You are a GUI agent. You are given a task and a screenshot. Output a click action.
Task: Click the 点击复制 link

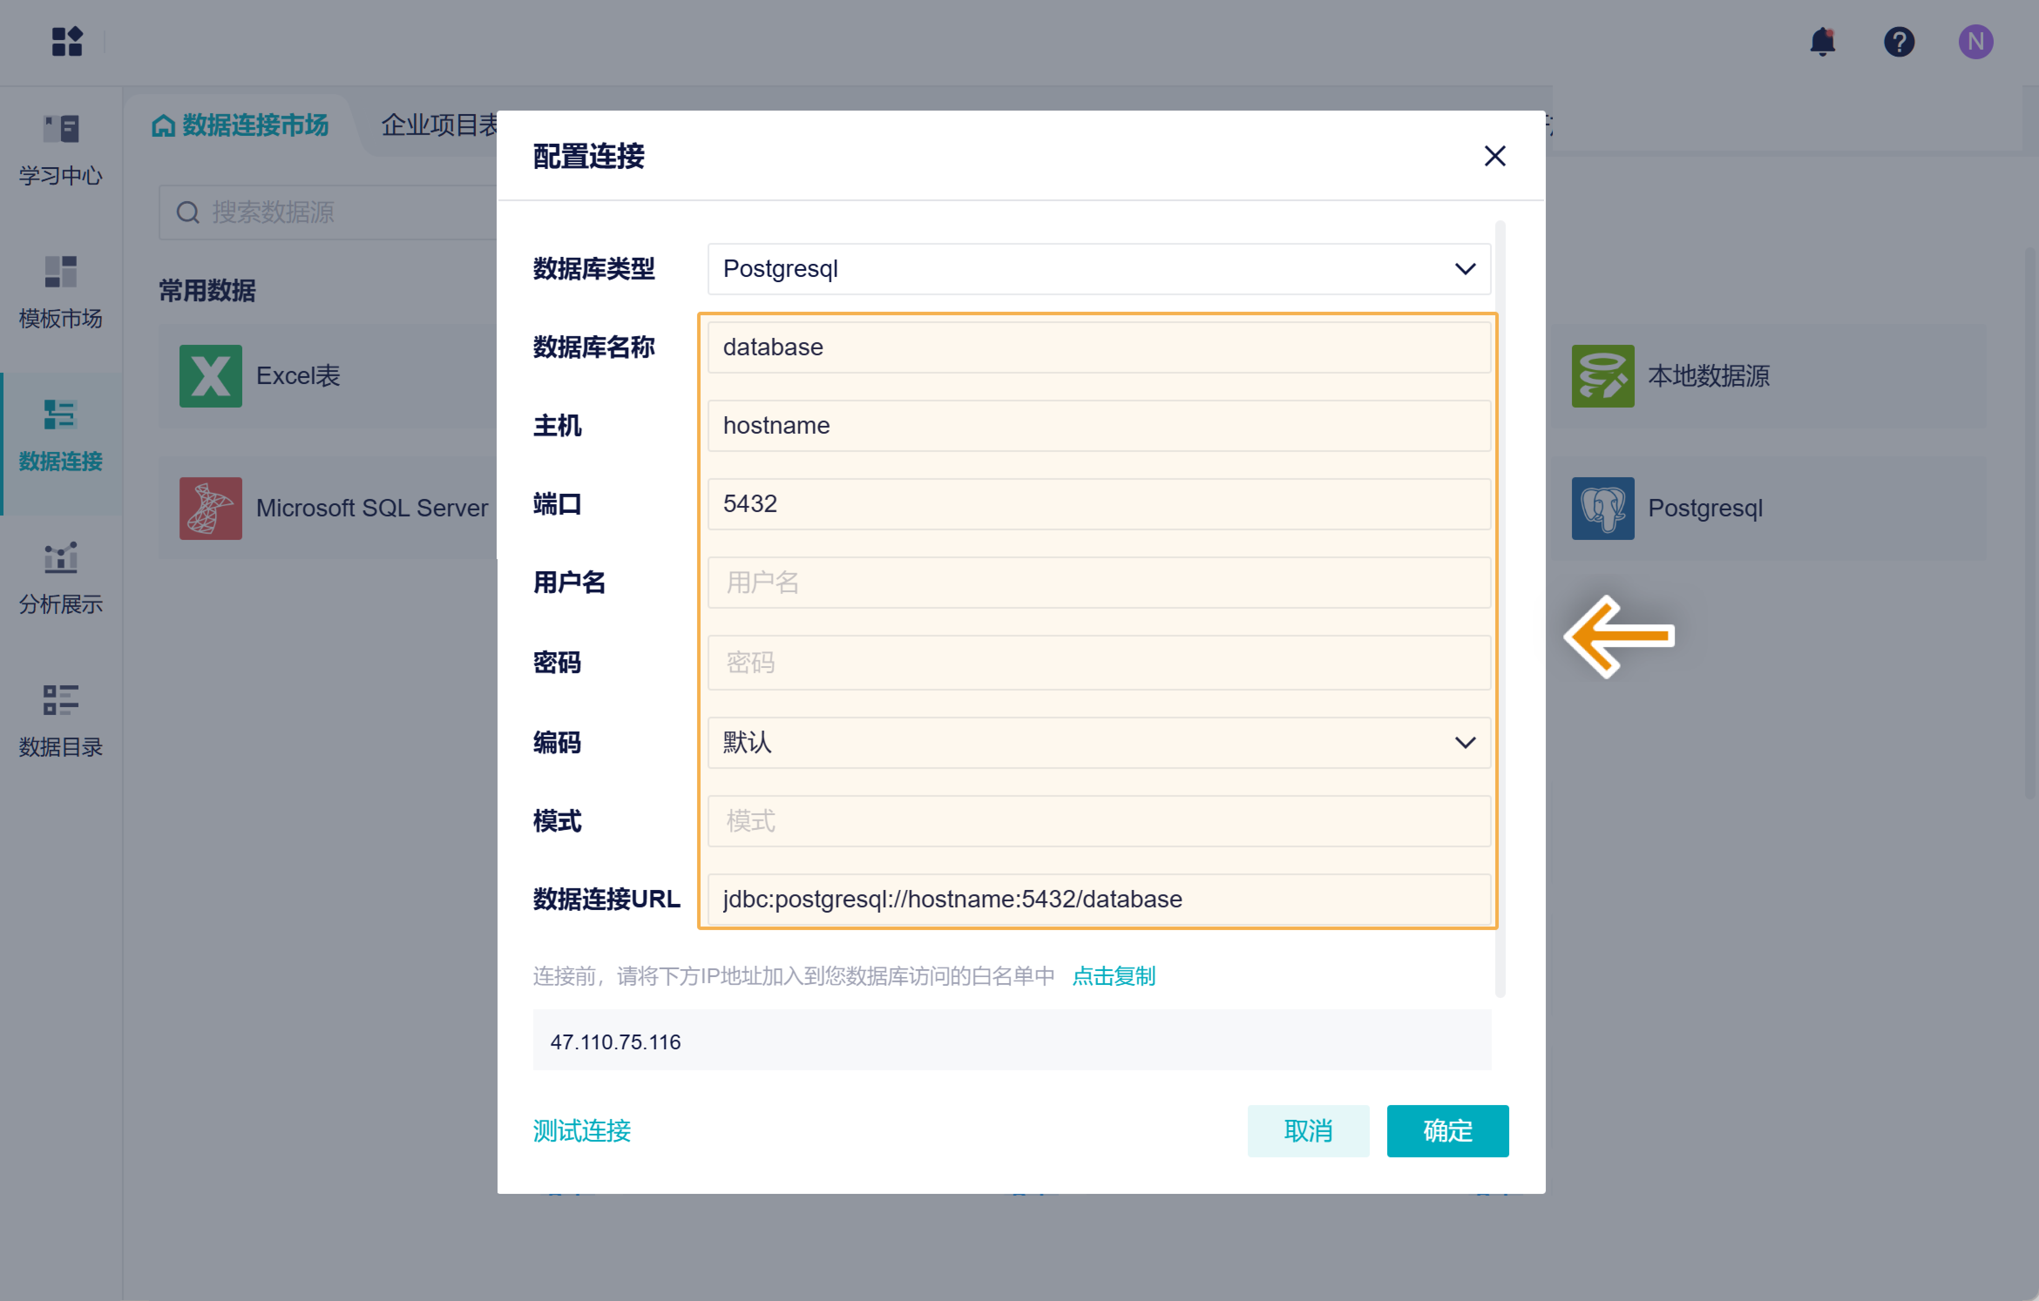[x=1114, y=976]
